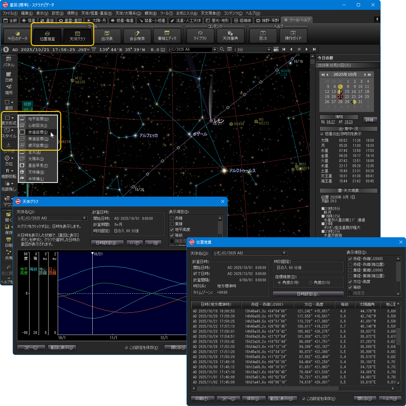
Task: Click the 星図に表示(S) button in 天体グラフ
Action: coord(62,348)
